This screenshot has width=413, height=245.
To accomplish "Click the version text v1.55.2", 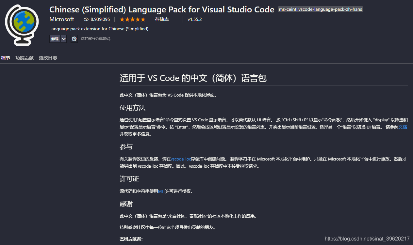I will [195, 20].
